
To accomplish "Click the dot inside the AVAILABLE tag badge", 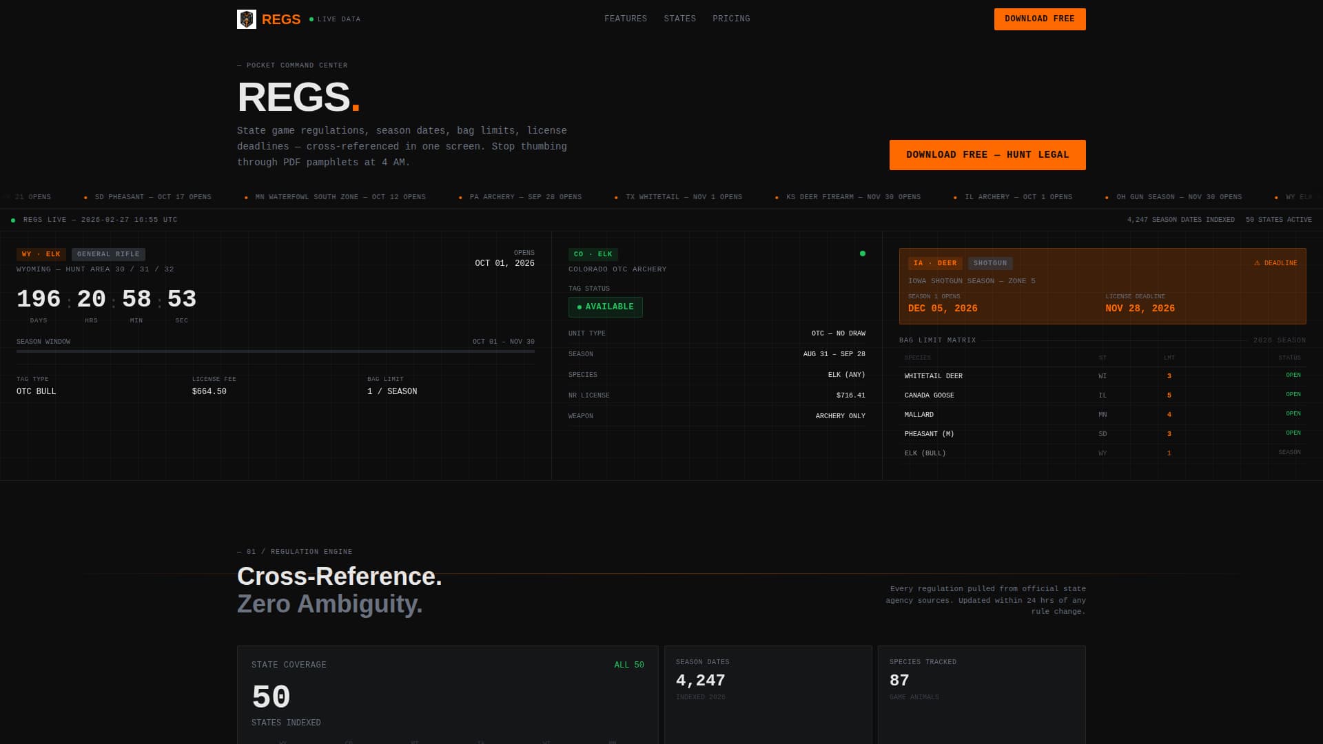I will tap(579, 307).
